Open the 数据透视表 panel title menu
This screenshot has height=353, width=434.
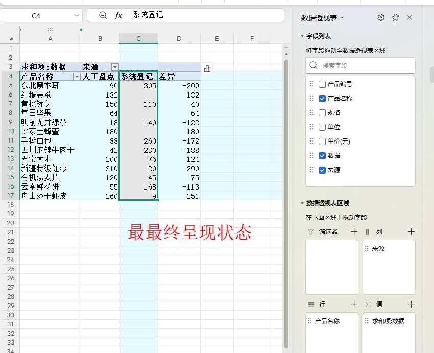pos(322,18)
